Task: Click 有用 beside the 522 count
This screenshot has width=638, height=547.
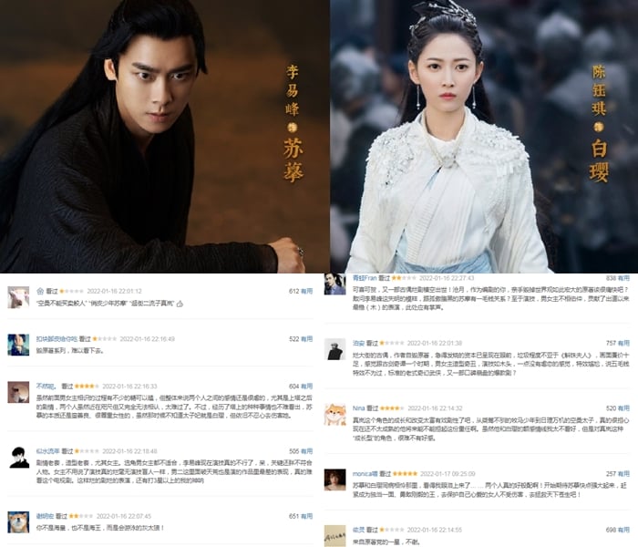Action: pos(306,338)
